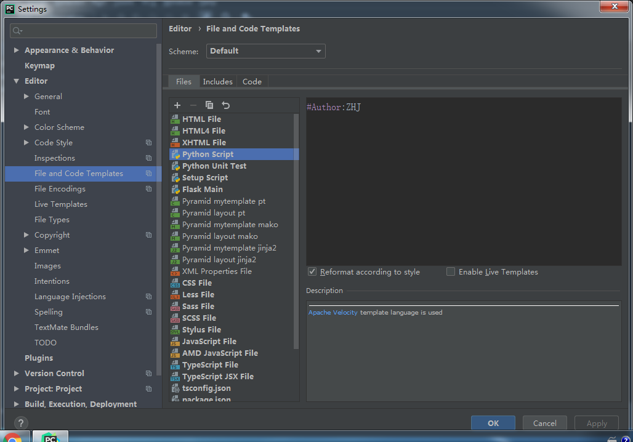Open the Intentions settings page

[x=52, y=281]
